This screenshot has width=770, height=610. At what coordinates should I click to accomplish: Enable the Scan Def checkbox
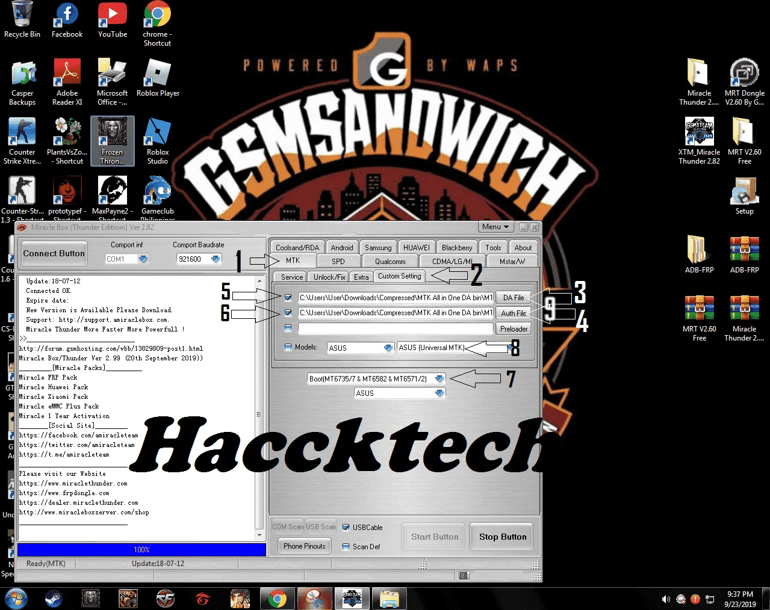tap(346, 547)
